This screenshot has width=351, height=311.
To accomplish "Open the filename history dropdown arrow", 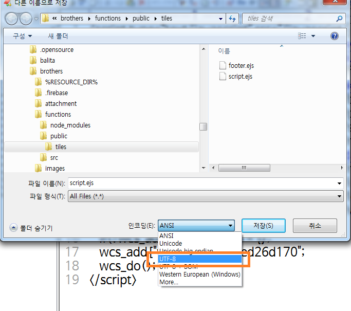I will click(339, 184).
